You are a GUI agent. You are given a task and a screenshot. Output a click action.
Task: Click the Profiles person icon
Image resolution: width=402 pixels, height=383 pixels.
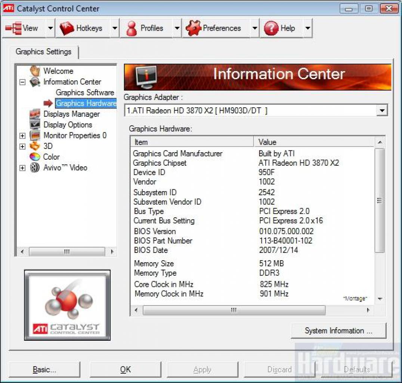click(x=132, y=28)
